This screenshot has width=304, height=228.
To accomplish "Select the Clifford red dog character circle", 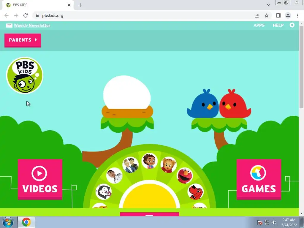I will pyautogui.click(x=195, y=192).
